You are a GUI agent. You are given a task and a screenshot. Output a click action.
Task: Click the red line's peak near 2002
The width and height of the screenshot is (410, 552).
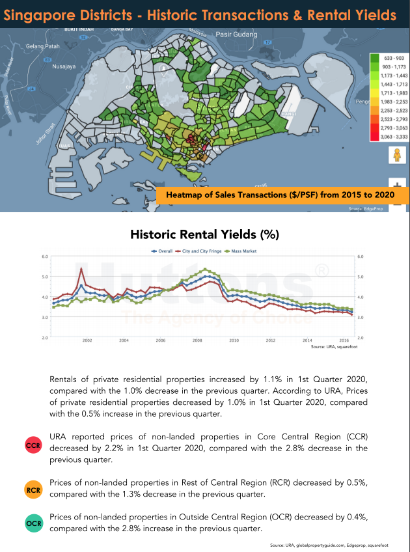tap(81, 269)
